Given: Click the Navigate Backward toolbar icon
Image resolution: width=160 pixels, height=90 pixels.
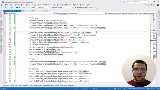Looking at the screenshot, I should pyautogui.click(x=3, y=7).
